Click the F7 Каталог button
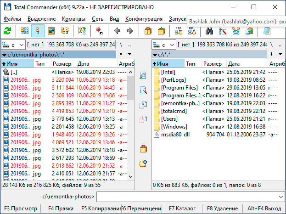The width and height of the screenshot is (286, 214). click(x=182, y=208)
